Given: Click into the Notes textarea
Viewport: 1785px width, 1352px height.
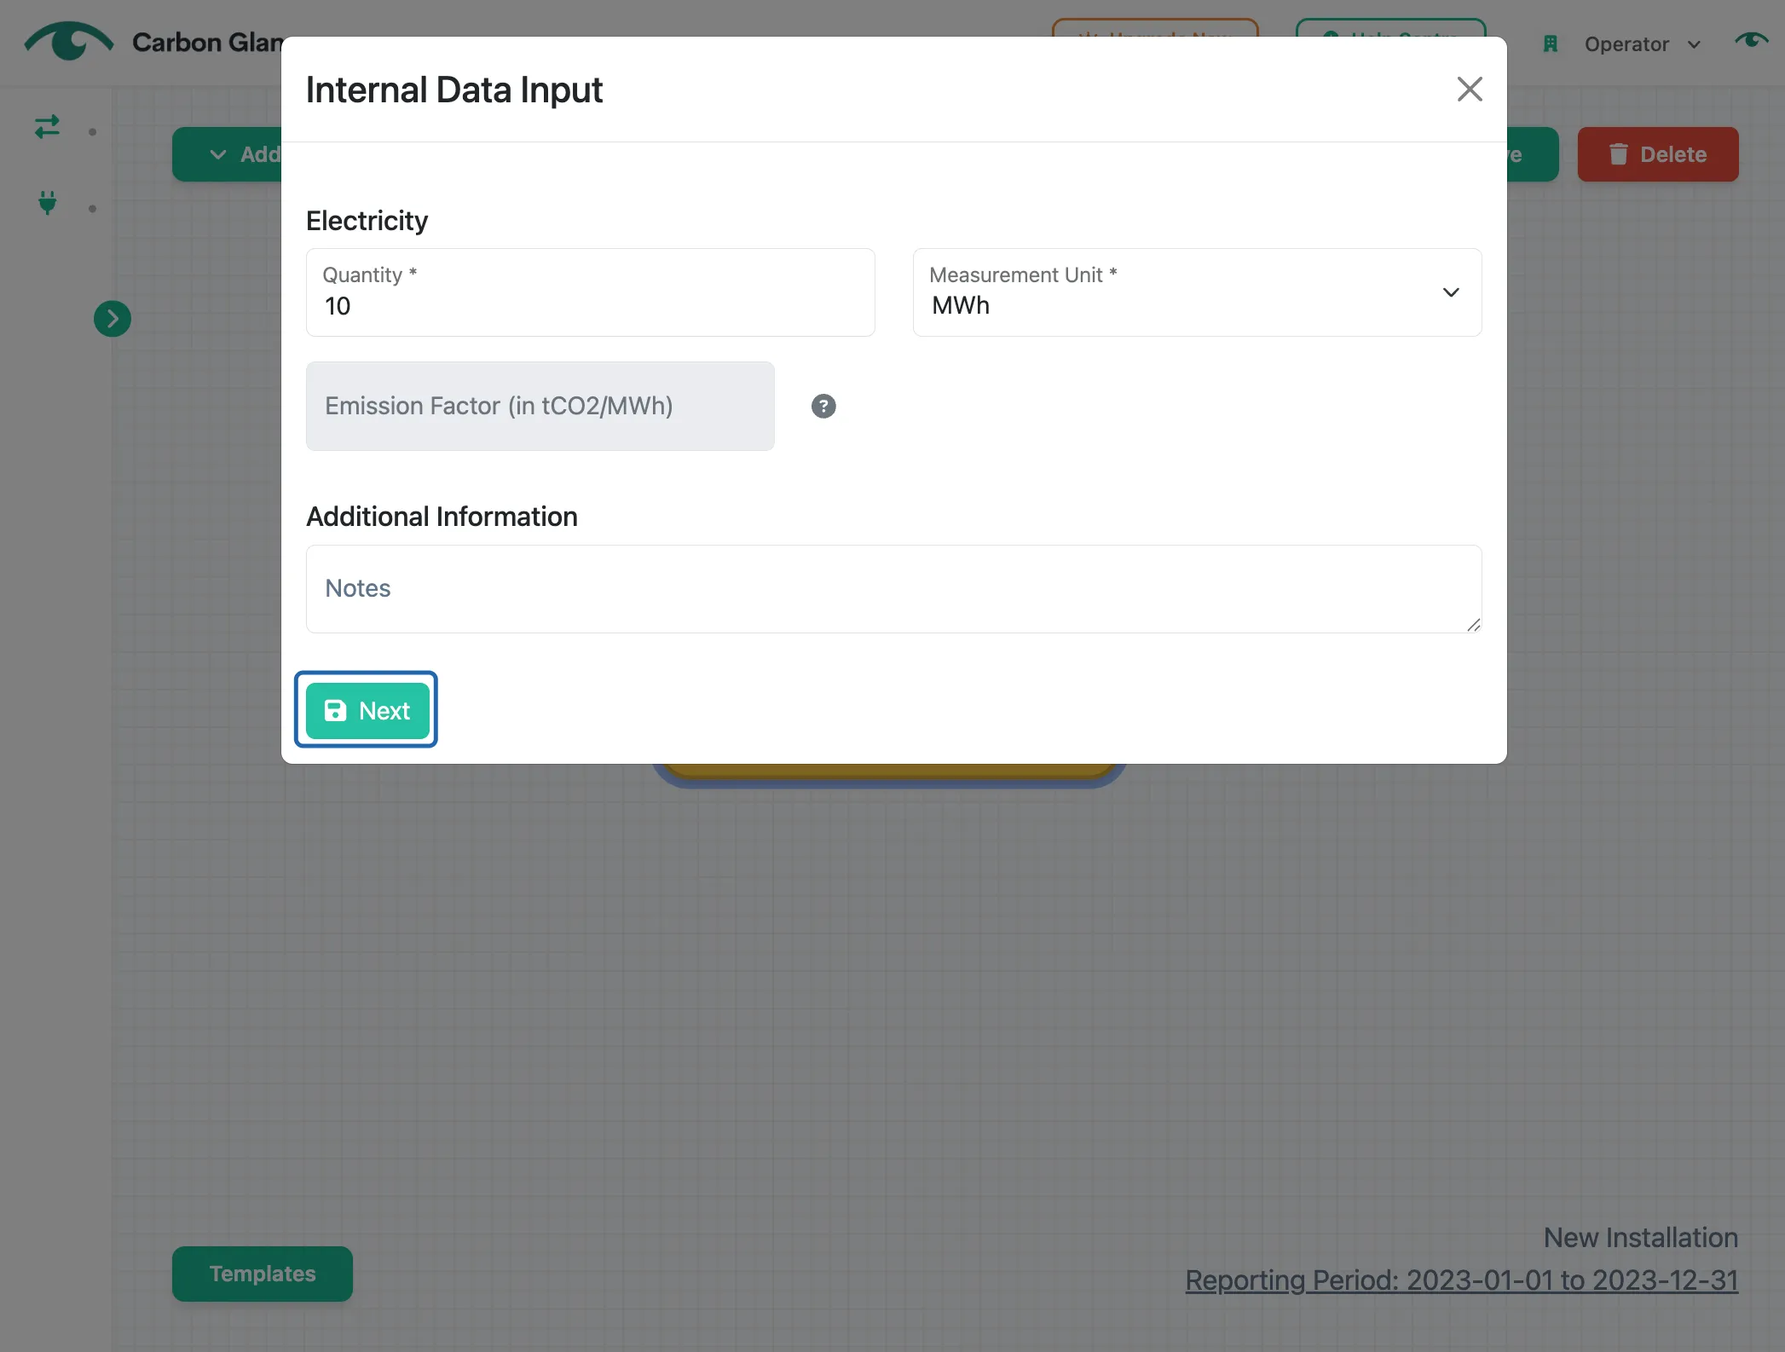Looking at the screenshot, I should pyautogui.click(x=893, y=589).
